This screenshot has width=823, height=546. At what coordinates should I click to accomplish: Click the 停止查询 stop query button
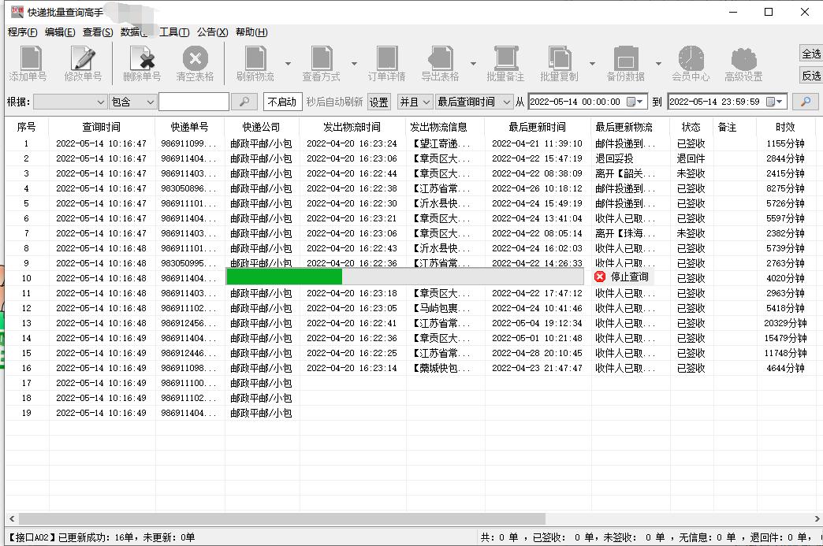coord(623,277)
